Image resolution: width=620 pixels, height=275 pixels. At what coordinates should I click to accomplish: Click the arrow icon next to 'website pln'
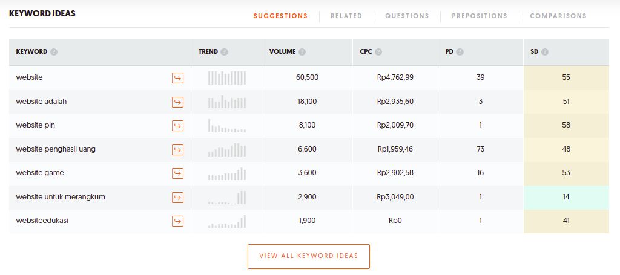click(x=177, y=126)
